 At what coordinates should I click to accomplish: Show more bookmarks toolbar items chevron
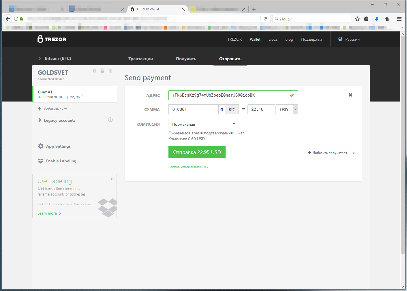click(x=402, y=28)
